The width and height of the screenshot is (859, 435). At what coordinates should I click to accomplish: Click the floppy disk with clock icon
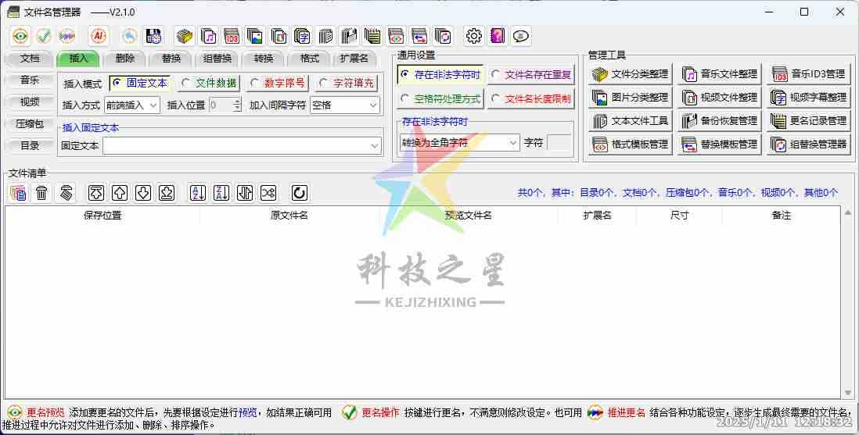pos(153,36)
